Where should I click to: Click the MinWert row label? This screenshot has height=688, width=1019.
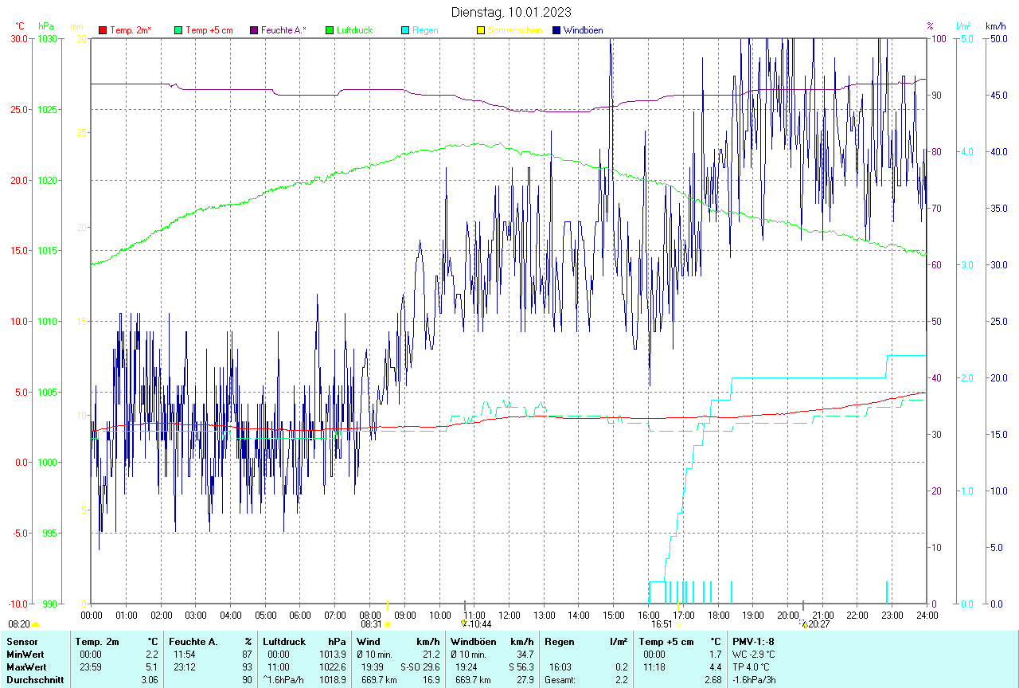click(25, 655)
